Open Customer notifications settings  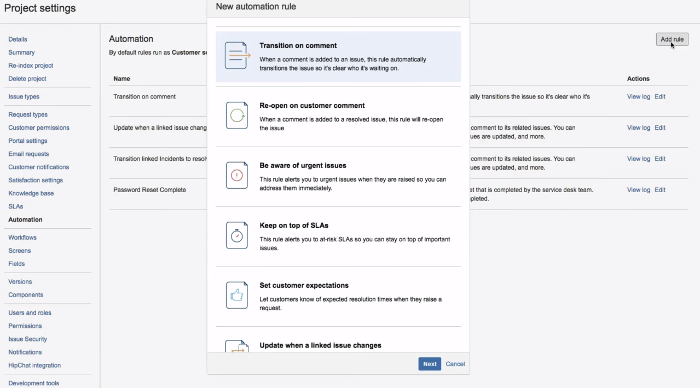click(x=38, y=167)
